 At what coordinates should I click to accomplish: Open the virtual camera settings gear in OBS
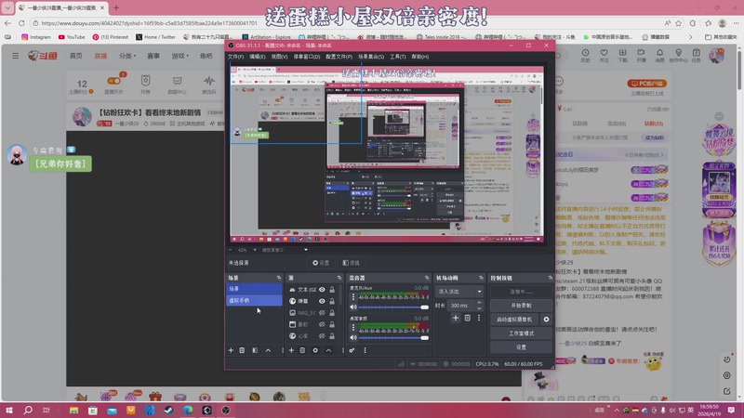tap(546, 320)
